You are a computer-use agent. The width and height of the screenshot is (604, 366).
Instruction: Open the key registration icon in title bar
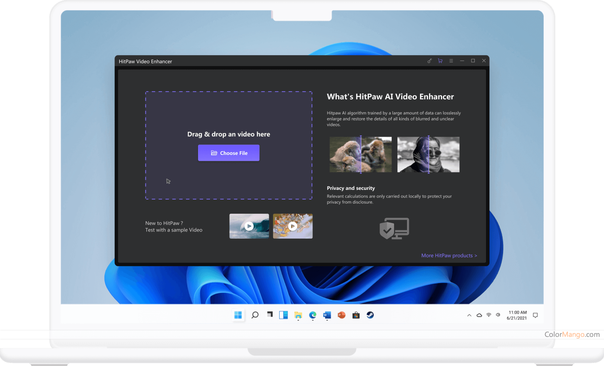point(429,61)
